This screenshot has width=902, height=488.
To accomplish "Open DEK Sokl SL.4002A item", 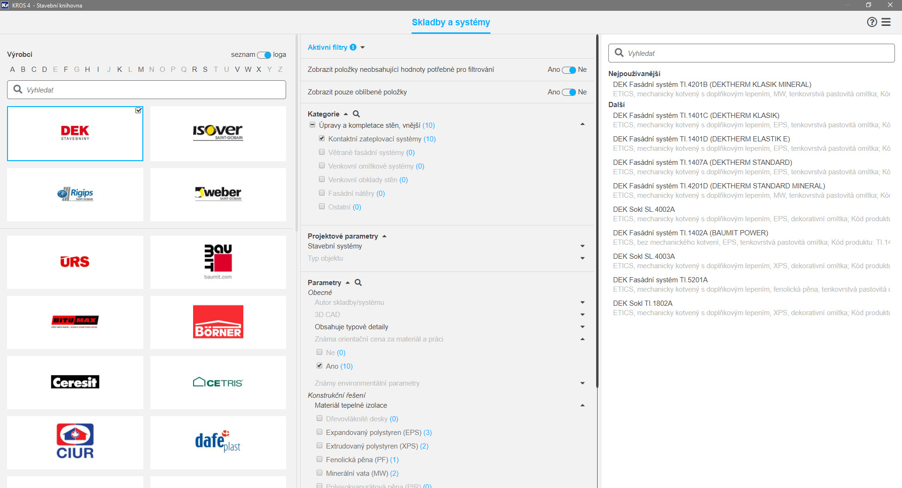I will click(x=644, y=209).
